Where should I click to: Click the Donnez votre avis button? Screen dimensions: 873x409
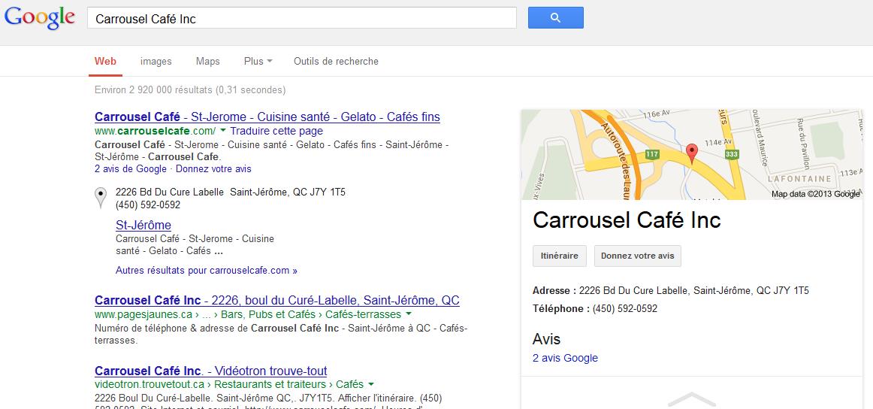[638, 256]
